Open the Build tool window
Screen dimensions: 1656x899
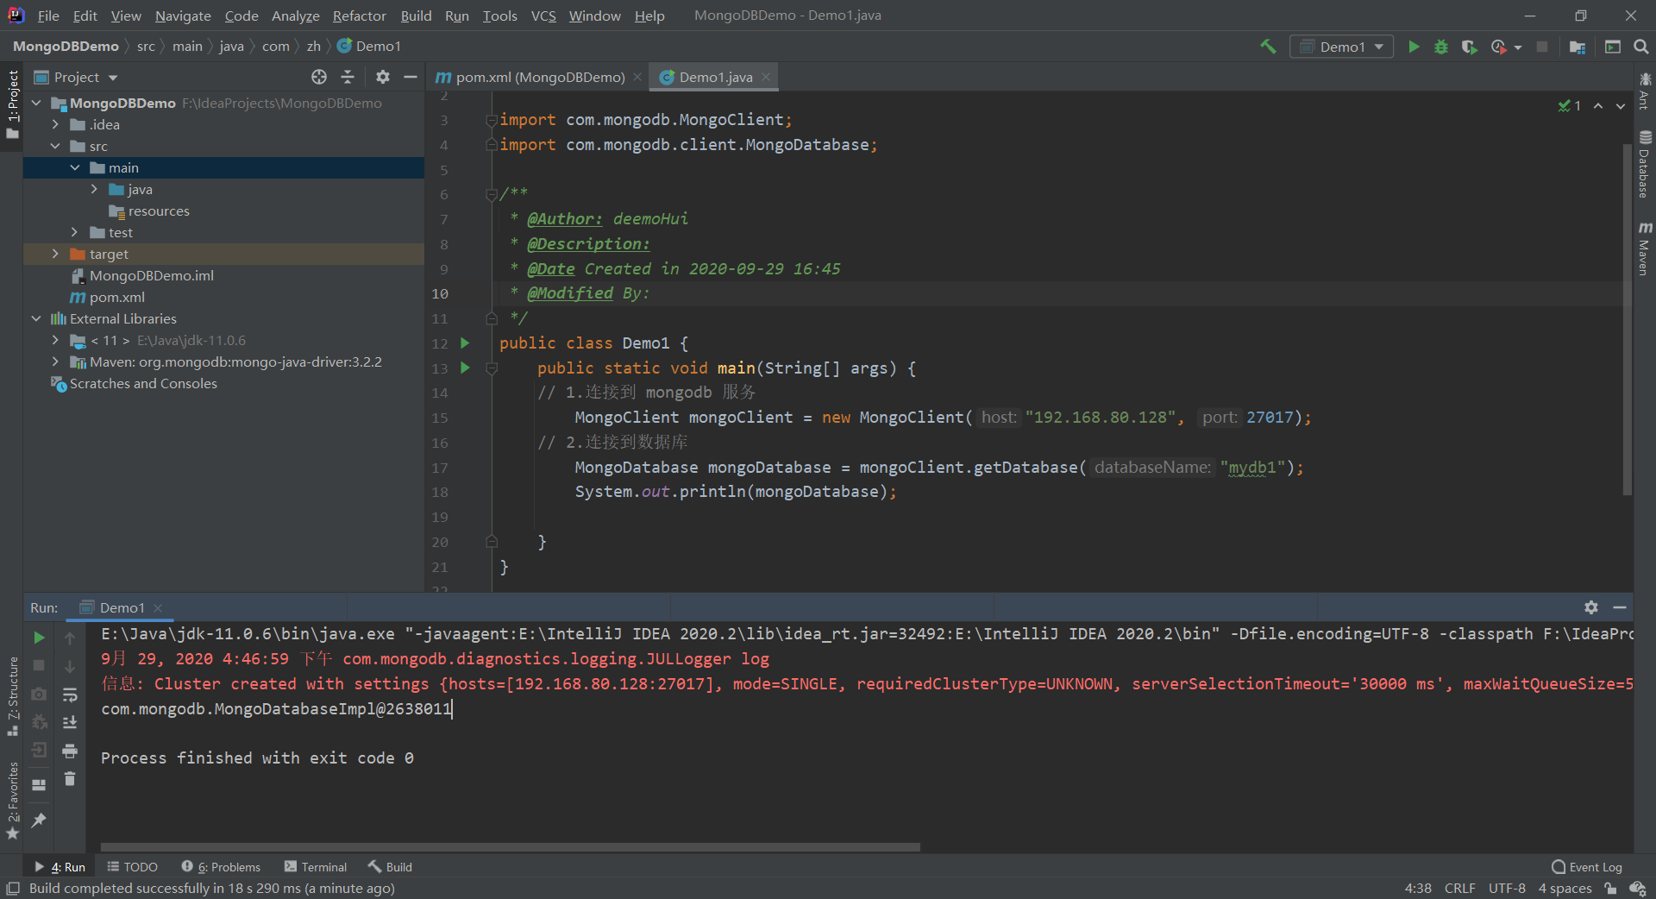pyautogui.click(x=390, y=867)
